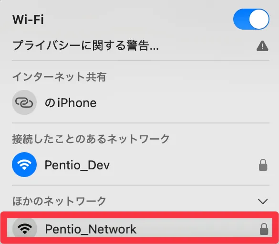Click the white knob of Wi-Fi switch
The height and width of the screenshot is (244, 279).
[259, 19]
